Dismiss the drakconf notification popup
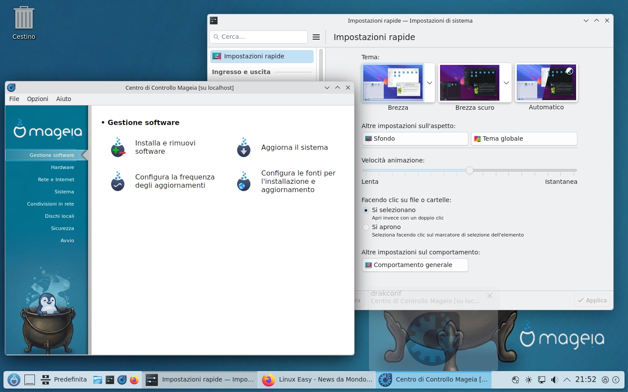 tap(490, 296)
